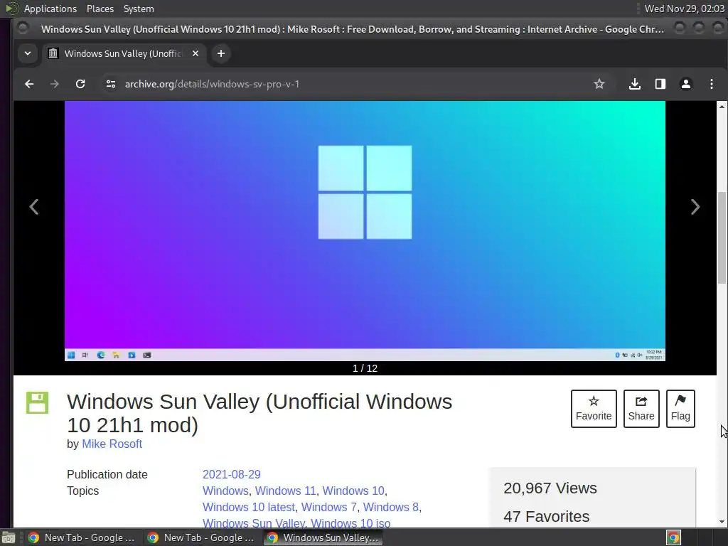The image size is (728, 546).
Task: Open the 2021-08-29 publication date link
Action: click(231, 474)
